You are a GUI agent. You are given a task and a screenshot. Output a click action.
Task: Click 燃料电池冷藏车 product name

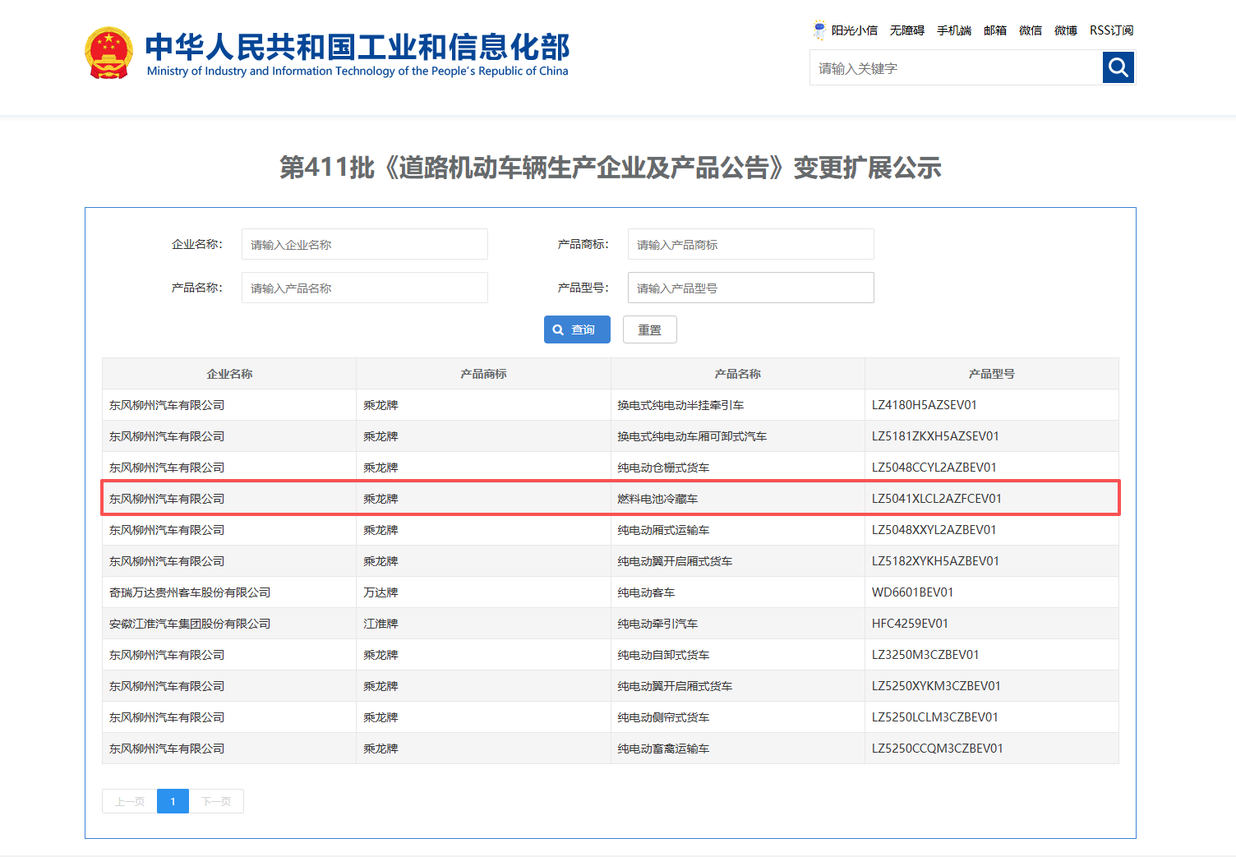pyautogui.click(x=657, y=499)
